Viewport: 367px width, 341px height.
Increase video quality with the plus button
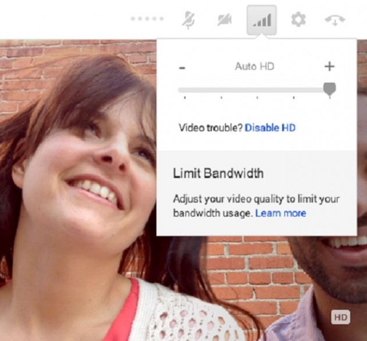tap(329, 66)
